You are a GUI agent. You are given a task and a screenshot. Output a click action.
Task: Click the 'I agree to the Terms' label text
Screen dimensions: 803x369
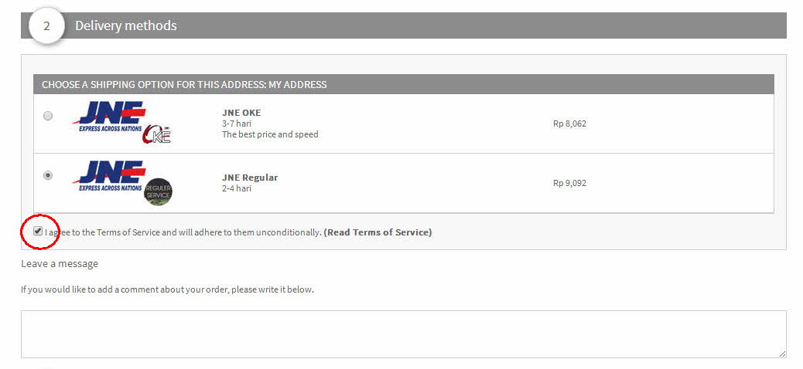pos(183,232)
